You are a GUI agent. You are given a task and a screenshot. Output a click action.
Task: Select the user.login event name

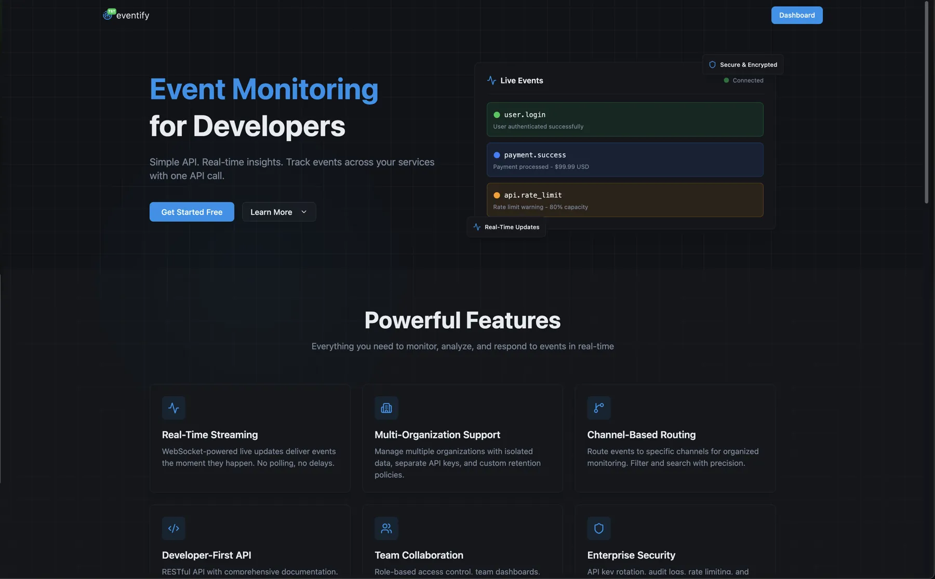[x=525, y=115]
